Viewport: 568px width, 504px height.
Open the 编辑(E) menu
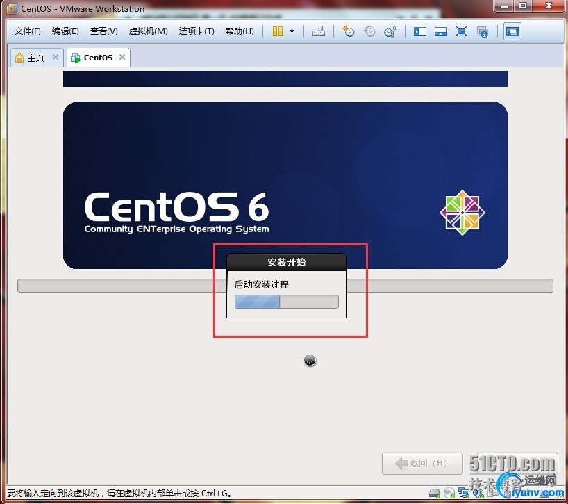click(x=65, y=31)
